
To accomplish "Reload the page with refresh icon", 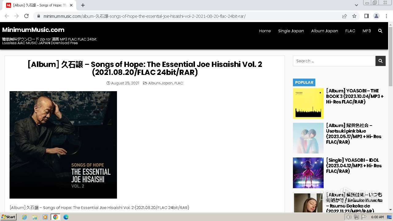I will click(26, 16).
